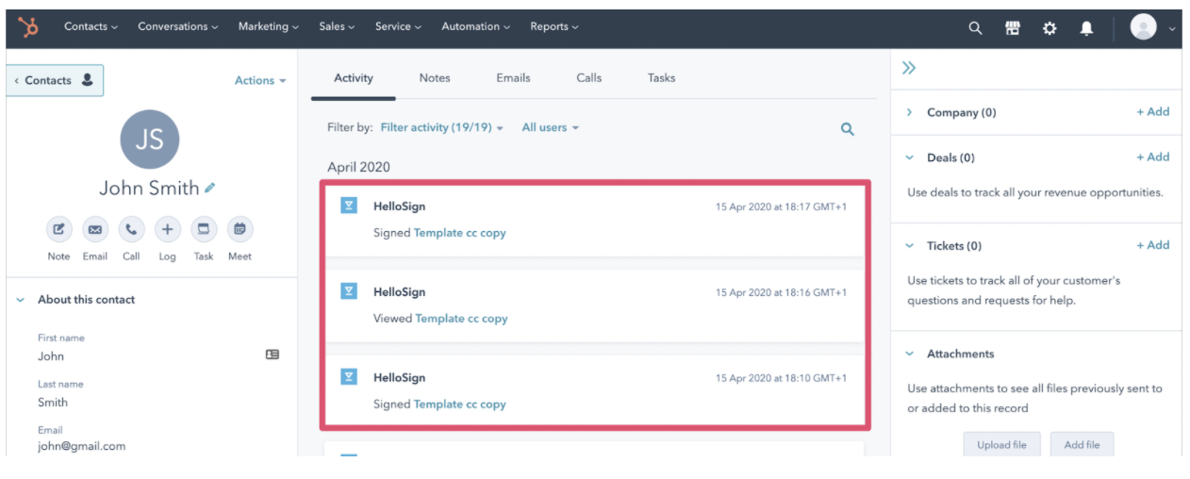Open the Contacts top menu

pyautogui.click(x=91, y=26)
